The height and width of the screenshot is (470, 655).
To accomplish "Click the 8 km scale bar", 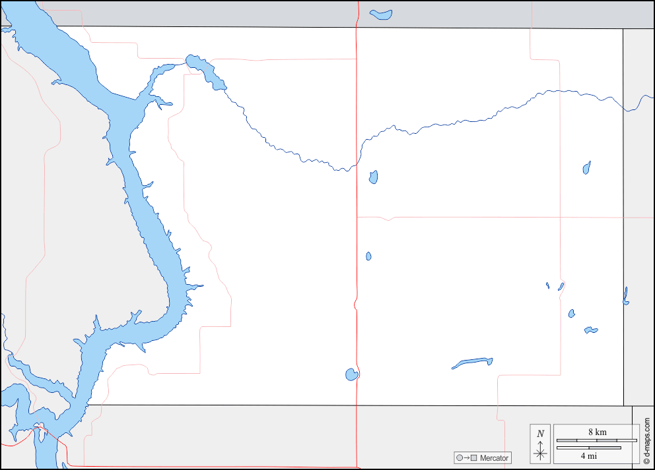I will (596, 440).
